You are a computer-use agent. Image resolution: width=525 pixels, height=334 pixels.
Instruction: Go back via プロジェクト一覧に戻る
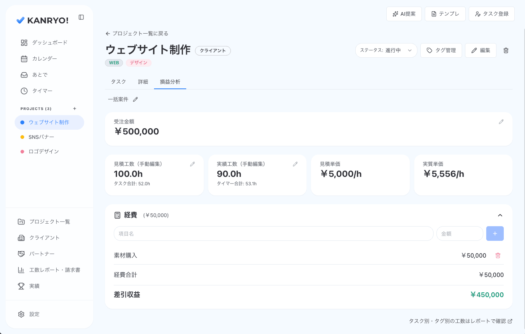click(136, 33)
